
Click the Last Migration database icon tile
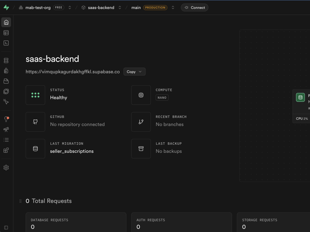(x=35, y=149)
